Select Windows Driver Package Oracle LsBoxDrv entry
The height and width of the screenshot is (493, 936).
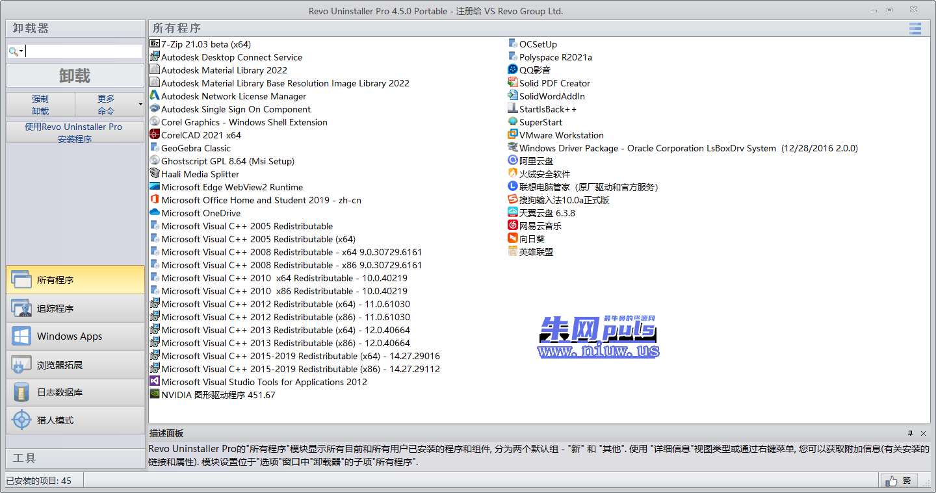coord(688,148)
